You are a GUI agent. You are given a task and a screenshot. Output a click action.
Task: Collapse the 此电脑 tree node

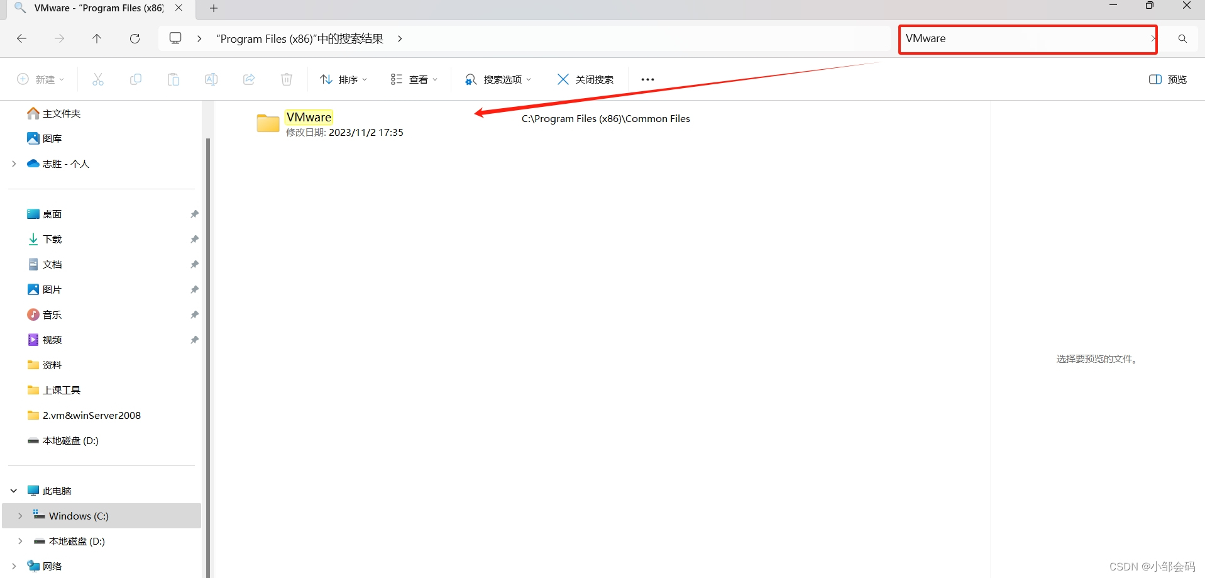tap(14, 491)
